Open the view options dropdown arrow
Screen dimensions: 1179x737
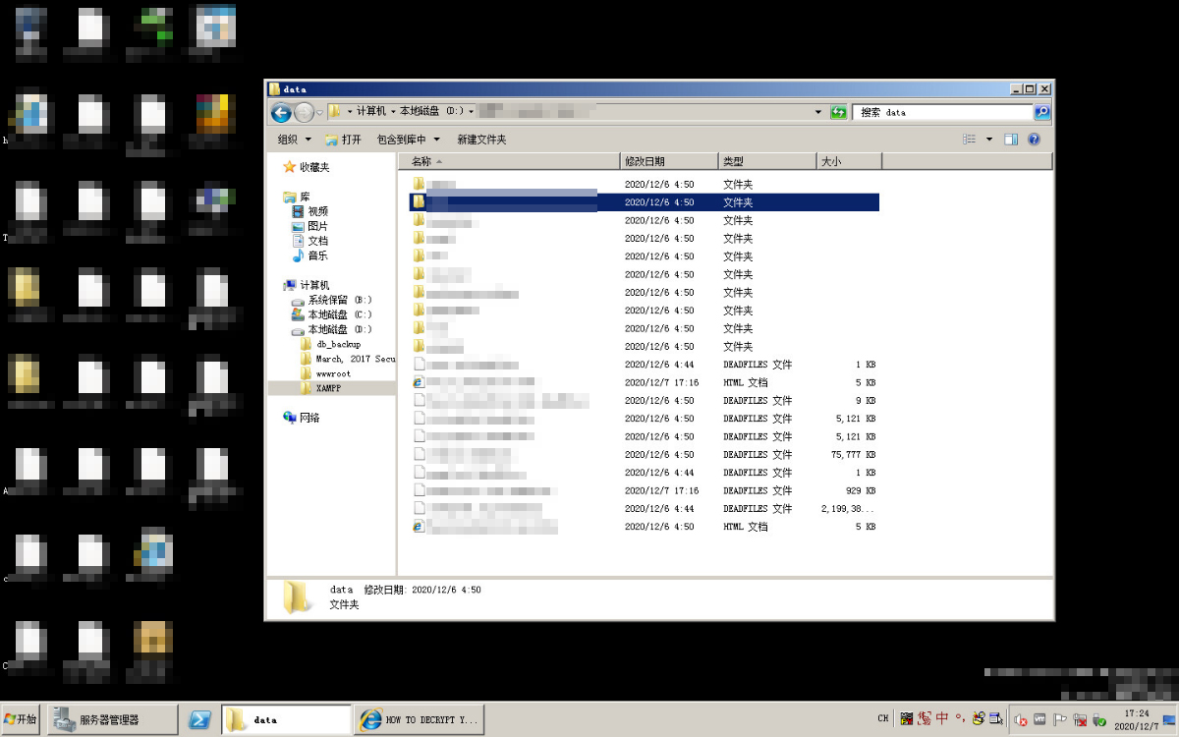point(989,140)
